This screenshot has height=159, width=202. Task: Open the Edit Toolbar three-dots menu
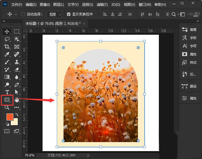coord(17,107)
